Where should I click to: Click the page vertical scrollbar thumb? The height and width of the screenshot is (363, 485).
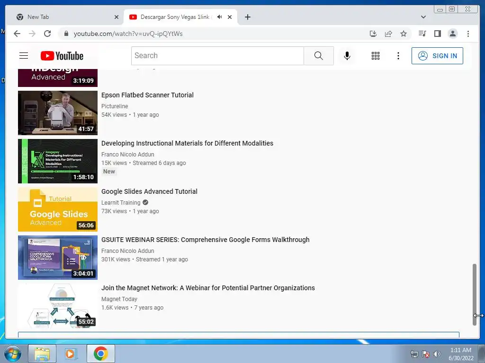(x=475, y=294)
